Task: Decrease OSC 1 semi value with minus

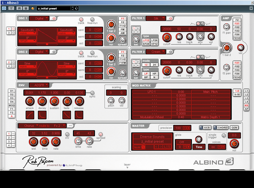Action: (x=96, y=37)
